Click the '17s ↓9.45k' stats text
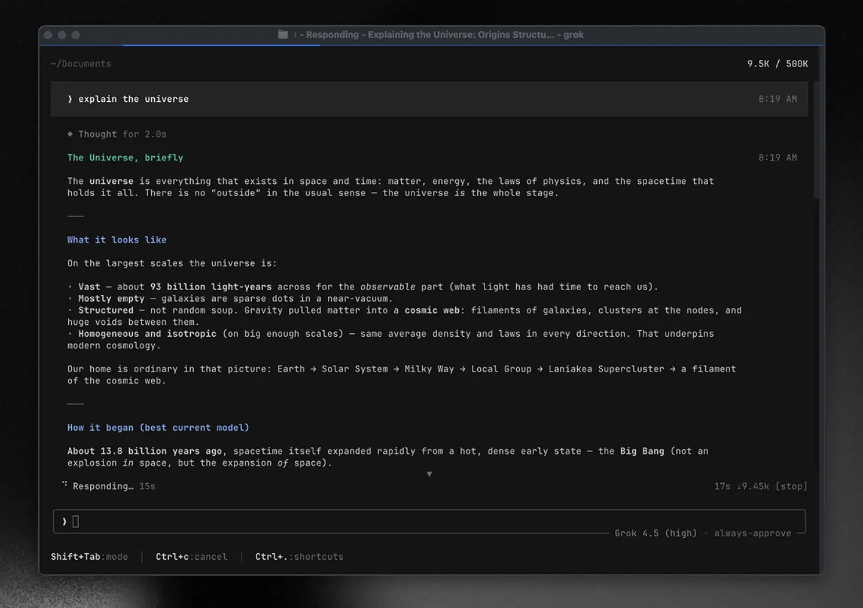Screen dimensions: 863x608 (742, 486)
